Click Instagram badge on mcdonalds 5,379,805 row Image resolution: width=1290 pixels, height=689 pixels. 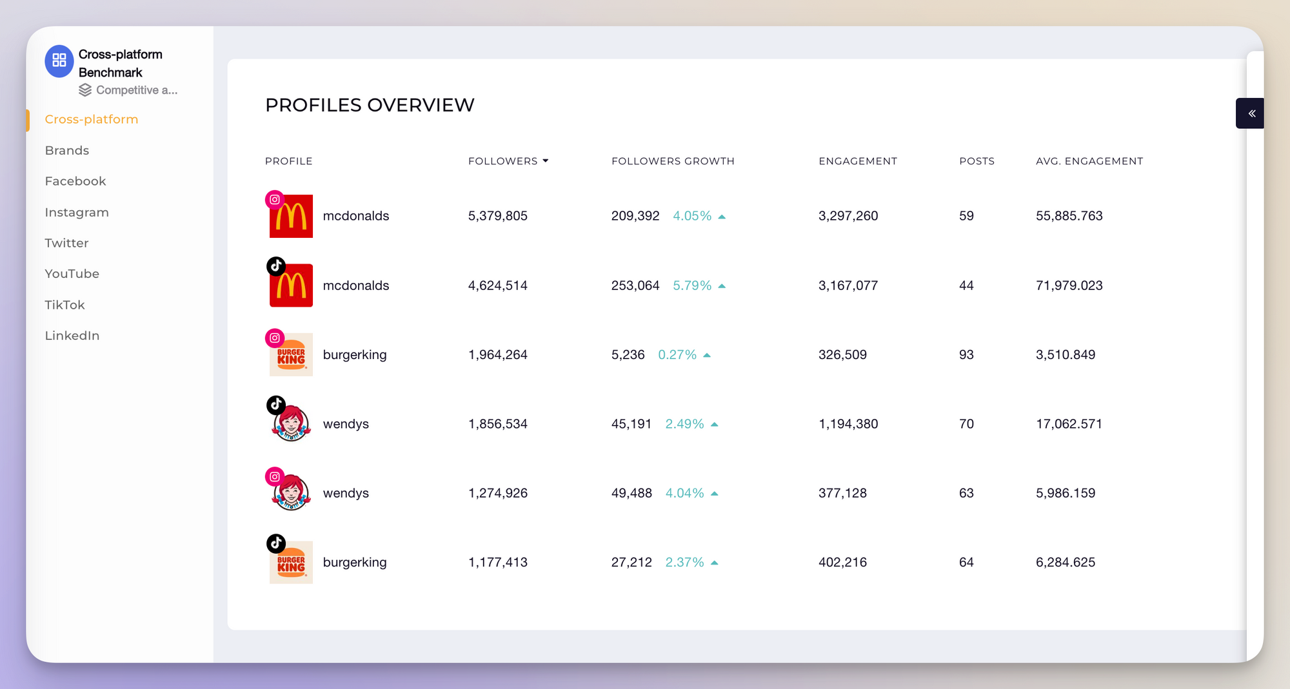[275, 199]
